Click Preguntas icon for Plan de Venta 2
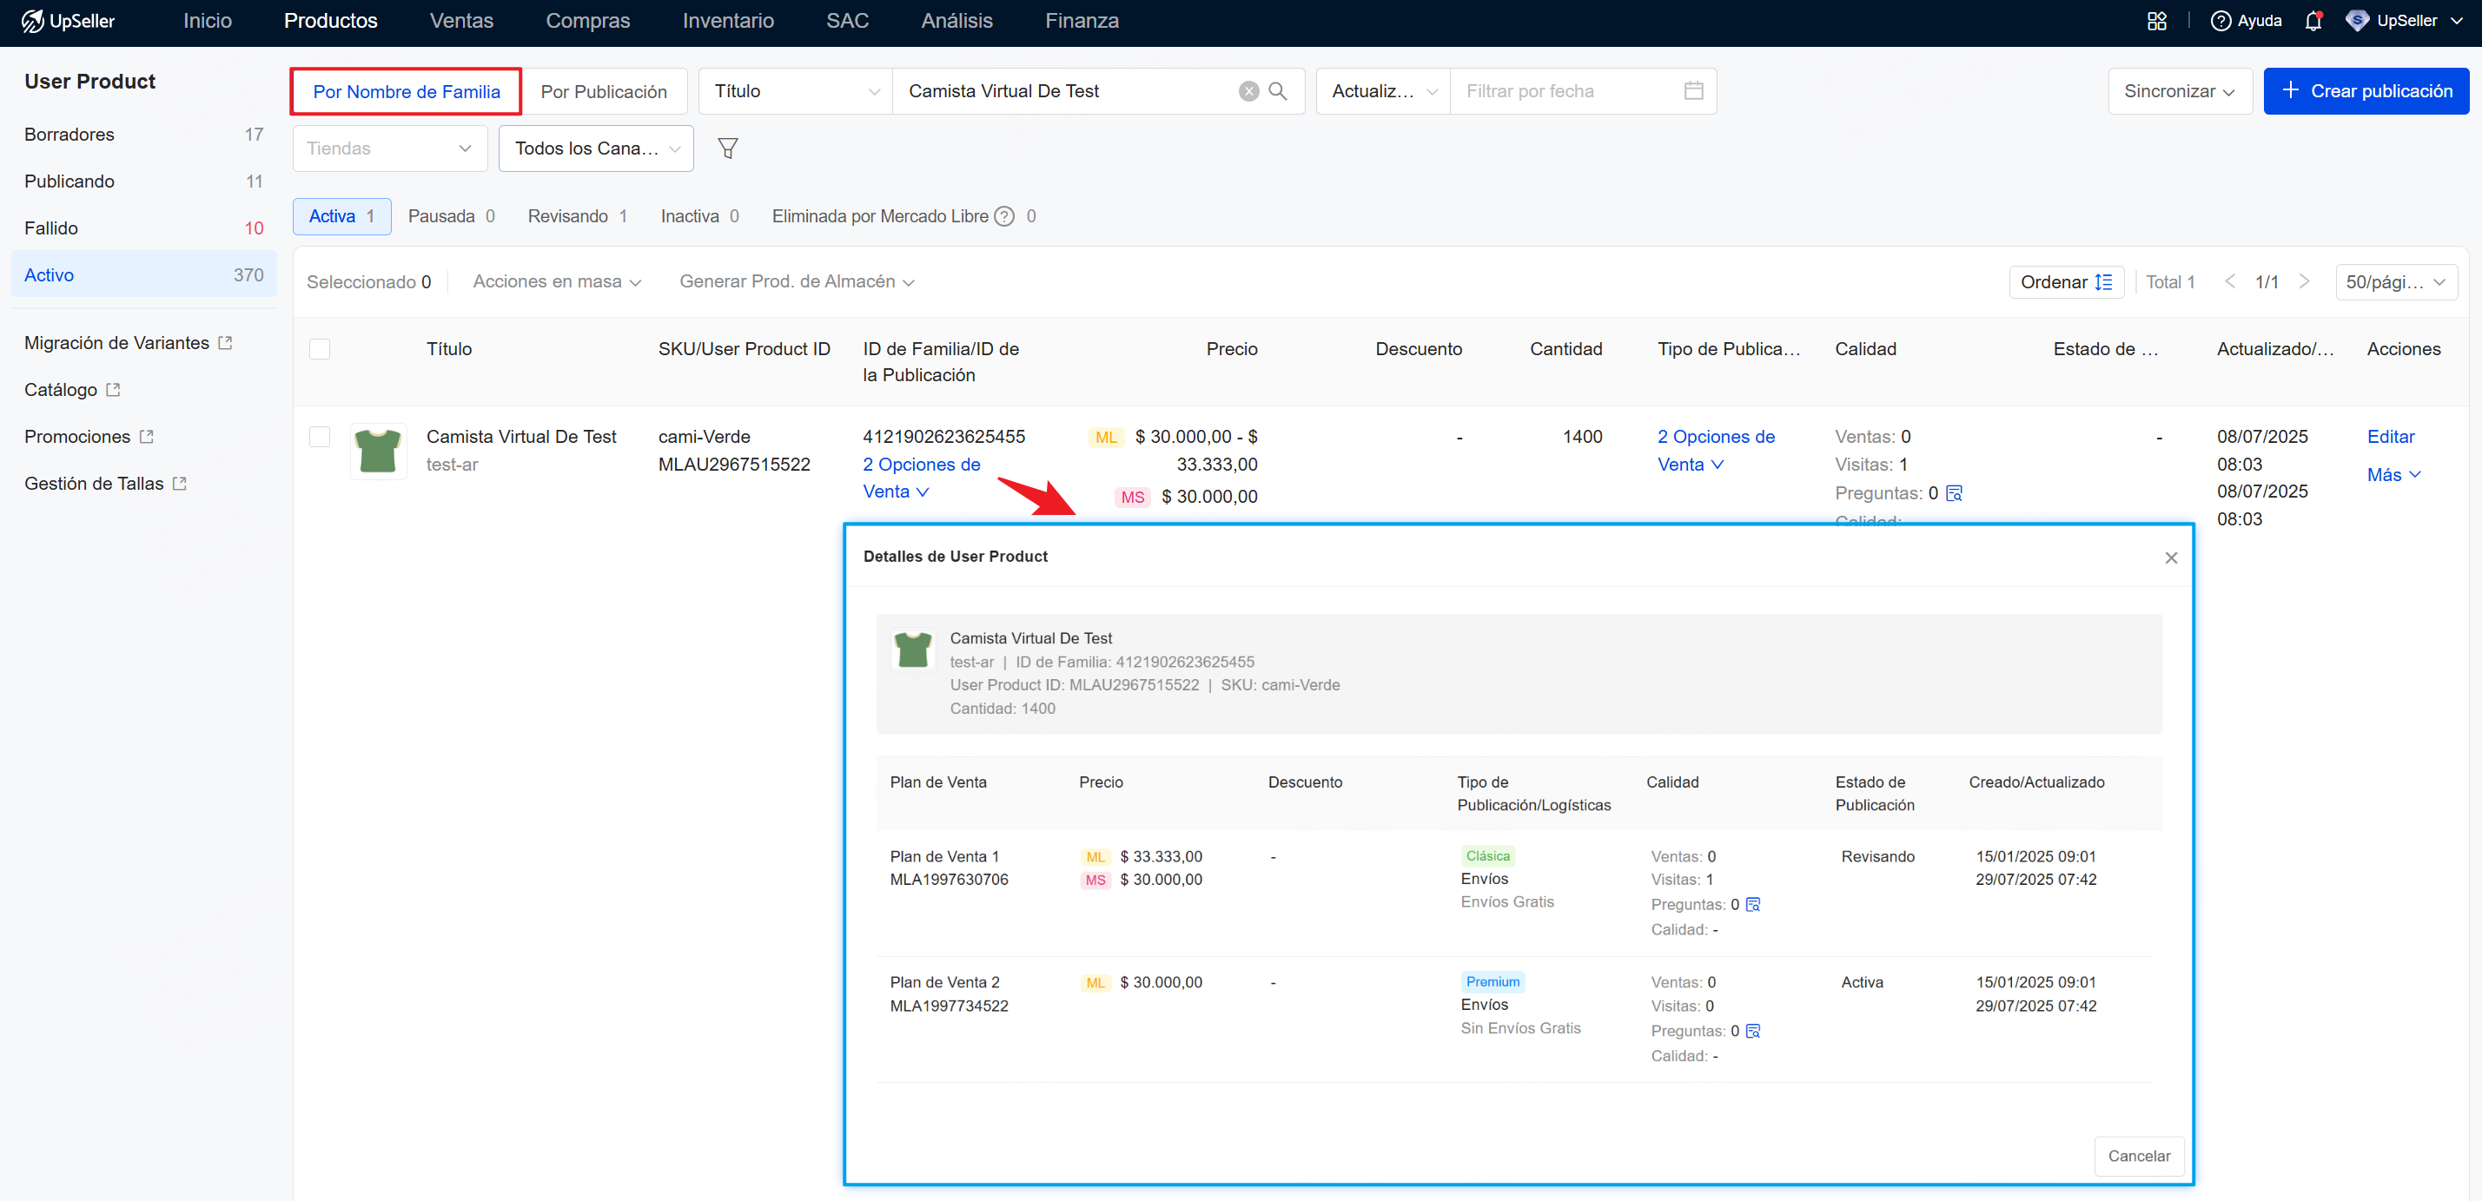 [1752, 1031]
